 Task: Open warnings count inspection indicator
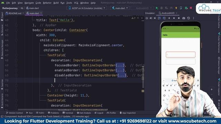pyautogui.click(x=134, y=18)
